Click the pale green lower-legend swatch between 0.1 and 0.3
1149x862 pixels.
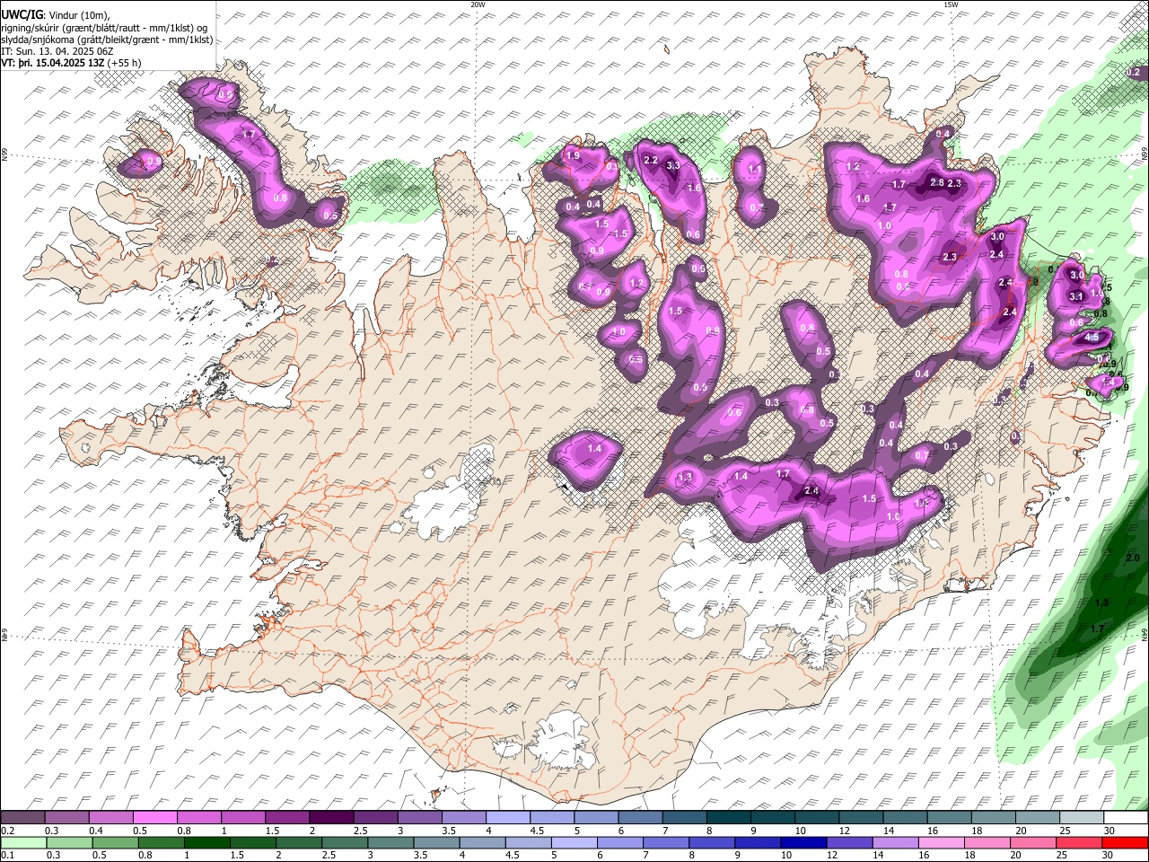pos(22,842)
